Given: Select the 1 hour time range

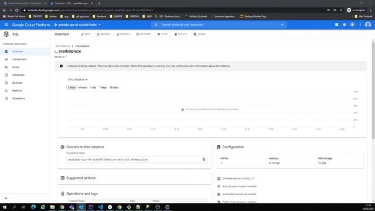Looking at the screenshot, I should 71,87.
